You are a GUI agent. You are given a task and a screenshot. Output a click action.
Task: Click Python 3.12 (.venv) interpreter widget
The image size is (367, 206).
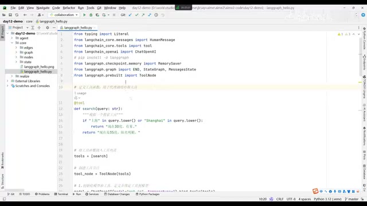[x=327, y=199]
